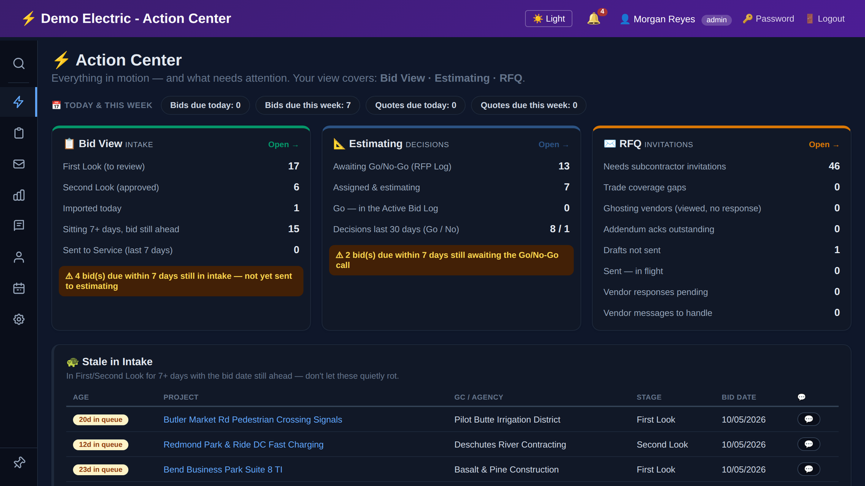The width and height of the screenshot is (865, 486).
Task: Click Vendor responses pending row
Action: tap(722, 292)
